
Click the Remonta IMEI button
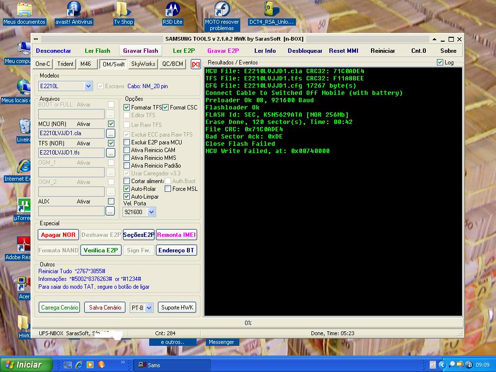[176, 235]
